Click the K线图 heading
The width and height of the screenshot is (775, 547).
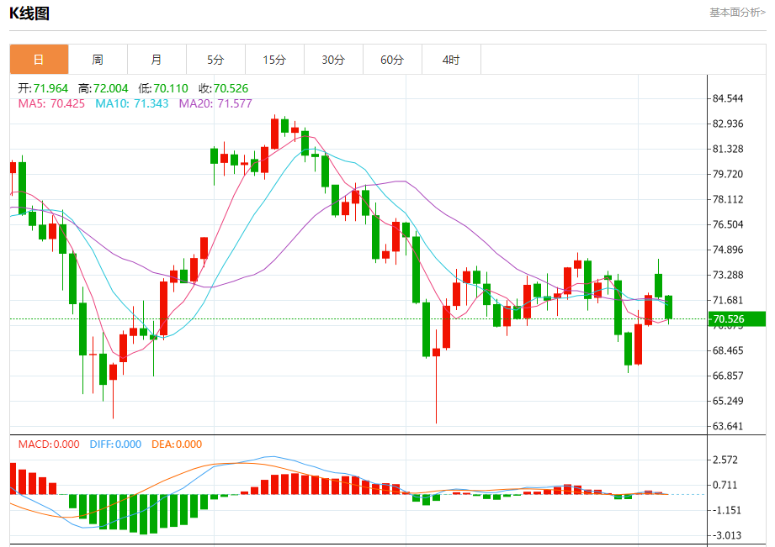click(x=29, y=13)
